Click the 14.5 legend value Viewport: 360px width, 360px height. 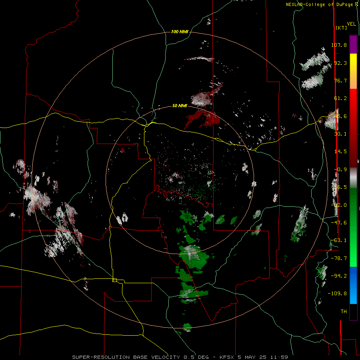click(x=340, y=152)
